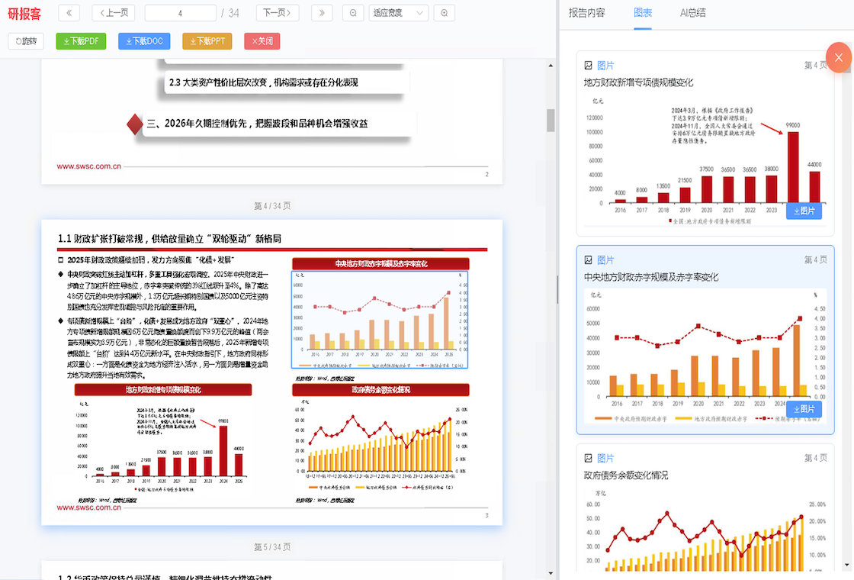Go to previous page 上一页
The image size is (854, 580).
(114, 13)
